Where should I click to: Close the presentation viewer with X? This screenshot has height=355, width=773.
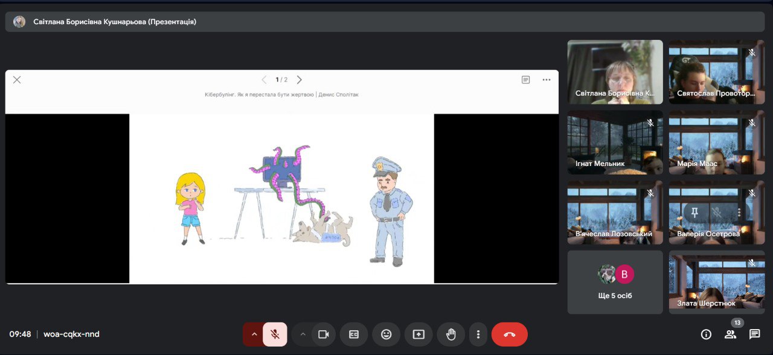pos(17,80)
